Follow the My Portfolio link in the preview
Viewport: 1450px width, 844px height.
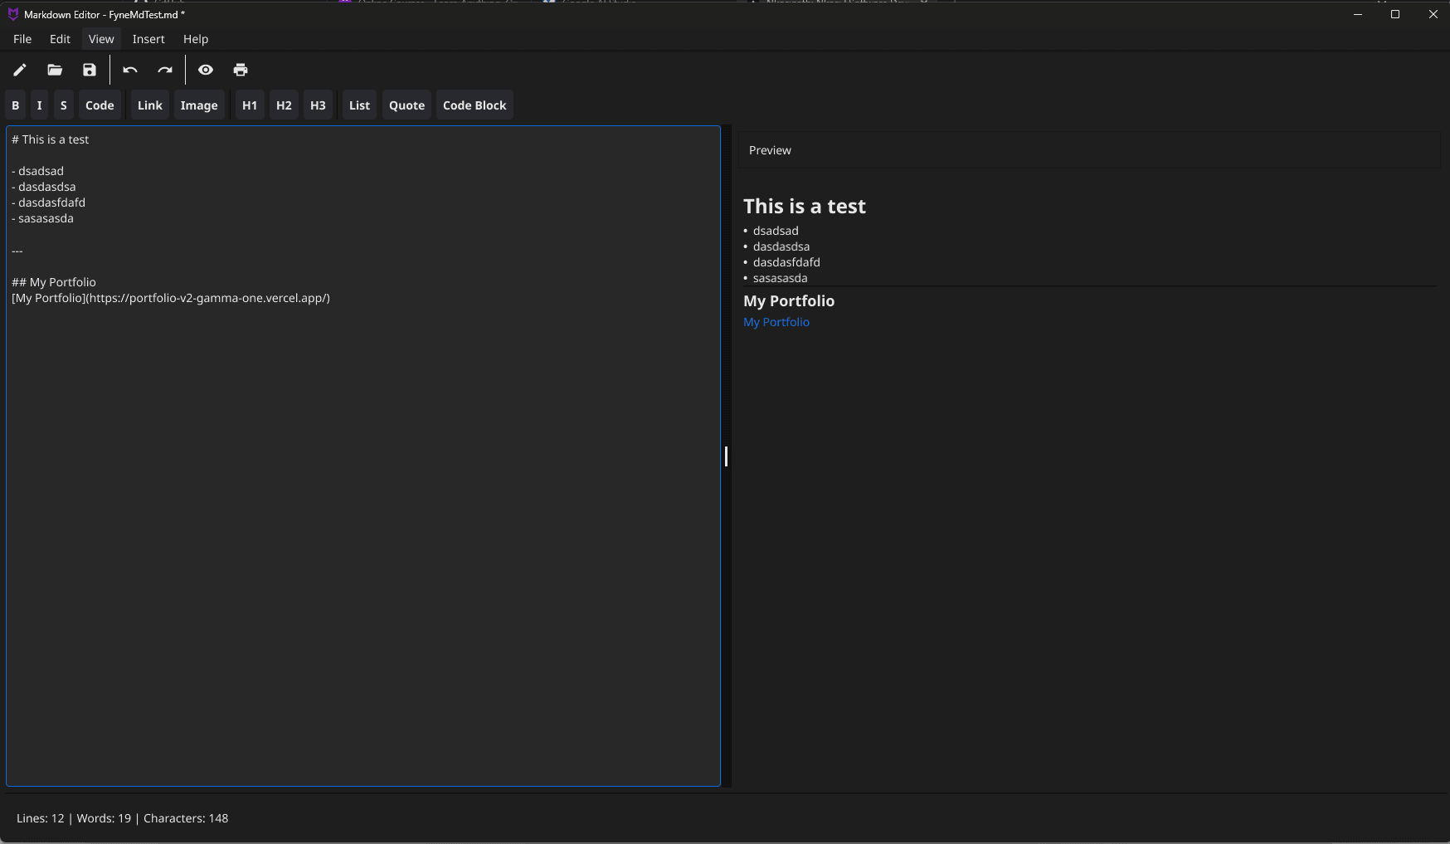[776, 322]
